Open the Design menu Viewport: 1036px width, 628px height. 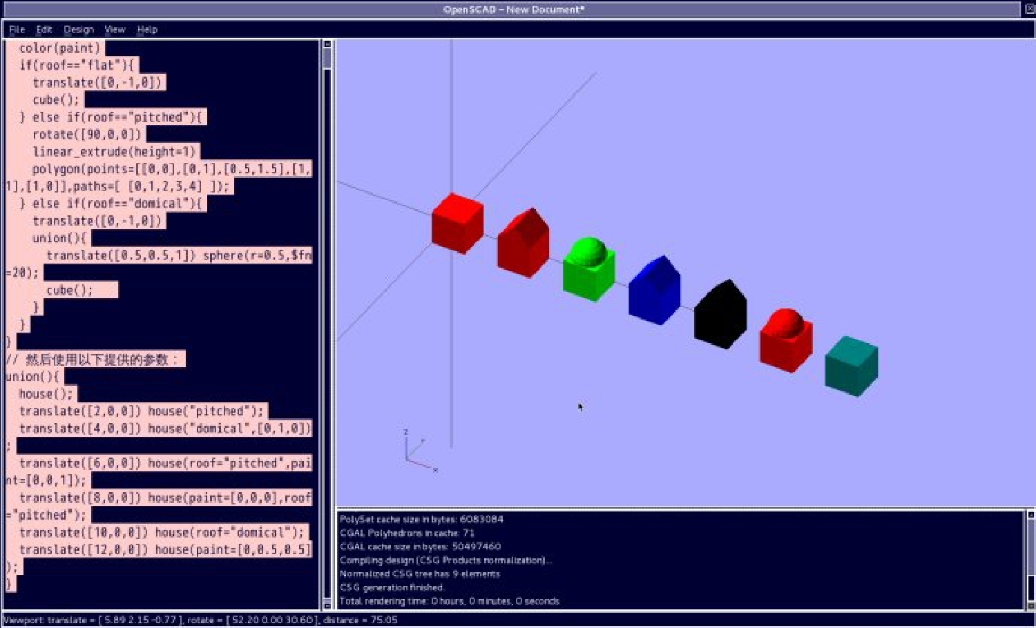[x=79, y=30]
